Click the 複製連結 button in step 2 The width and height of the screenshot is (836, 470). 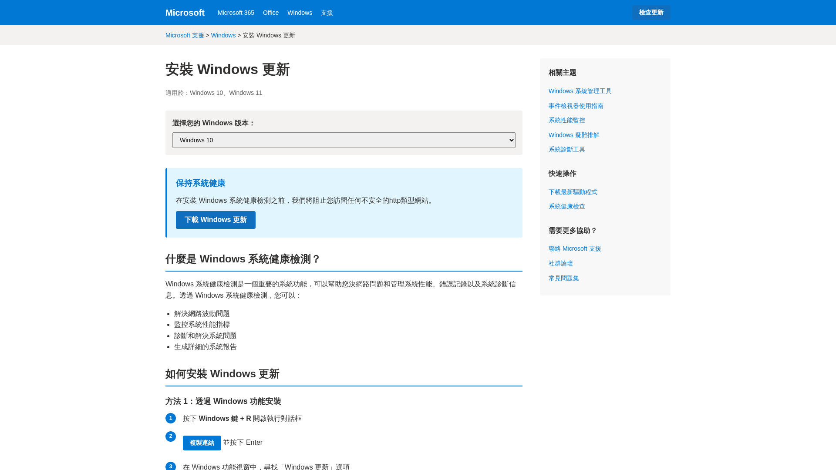[202, 443]
